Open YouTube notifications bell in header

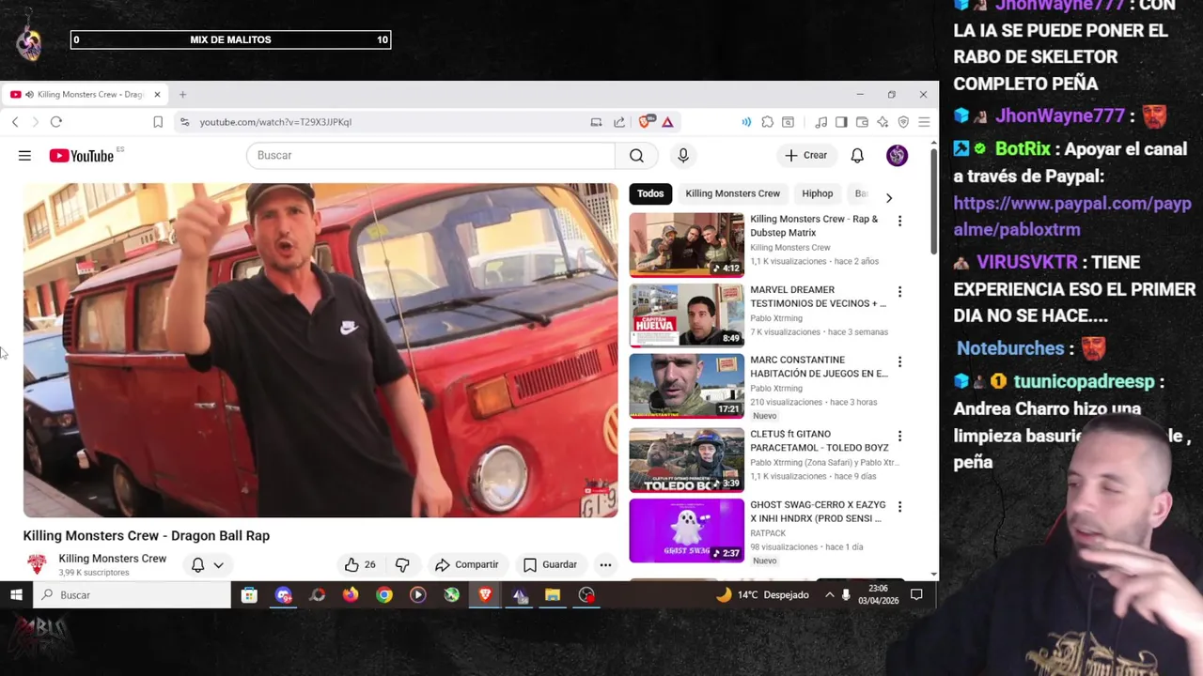coord(857,156)
